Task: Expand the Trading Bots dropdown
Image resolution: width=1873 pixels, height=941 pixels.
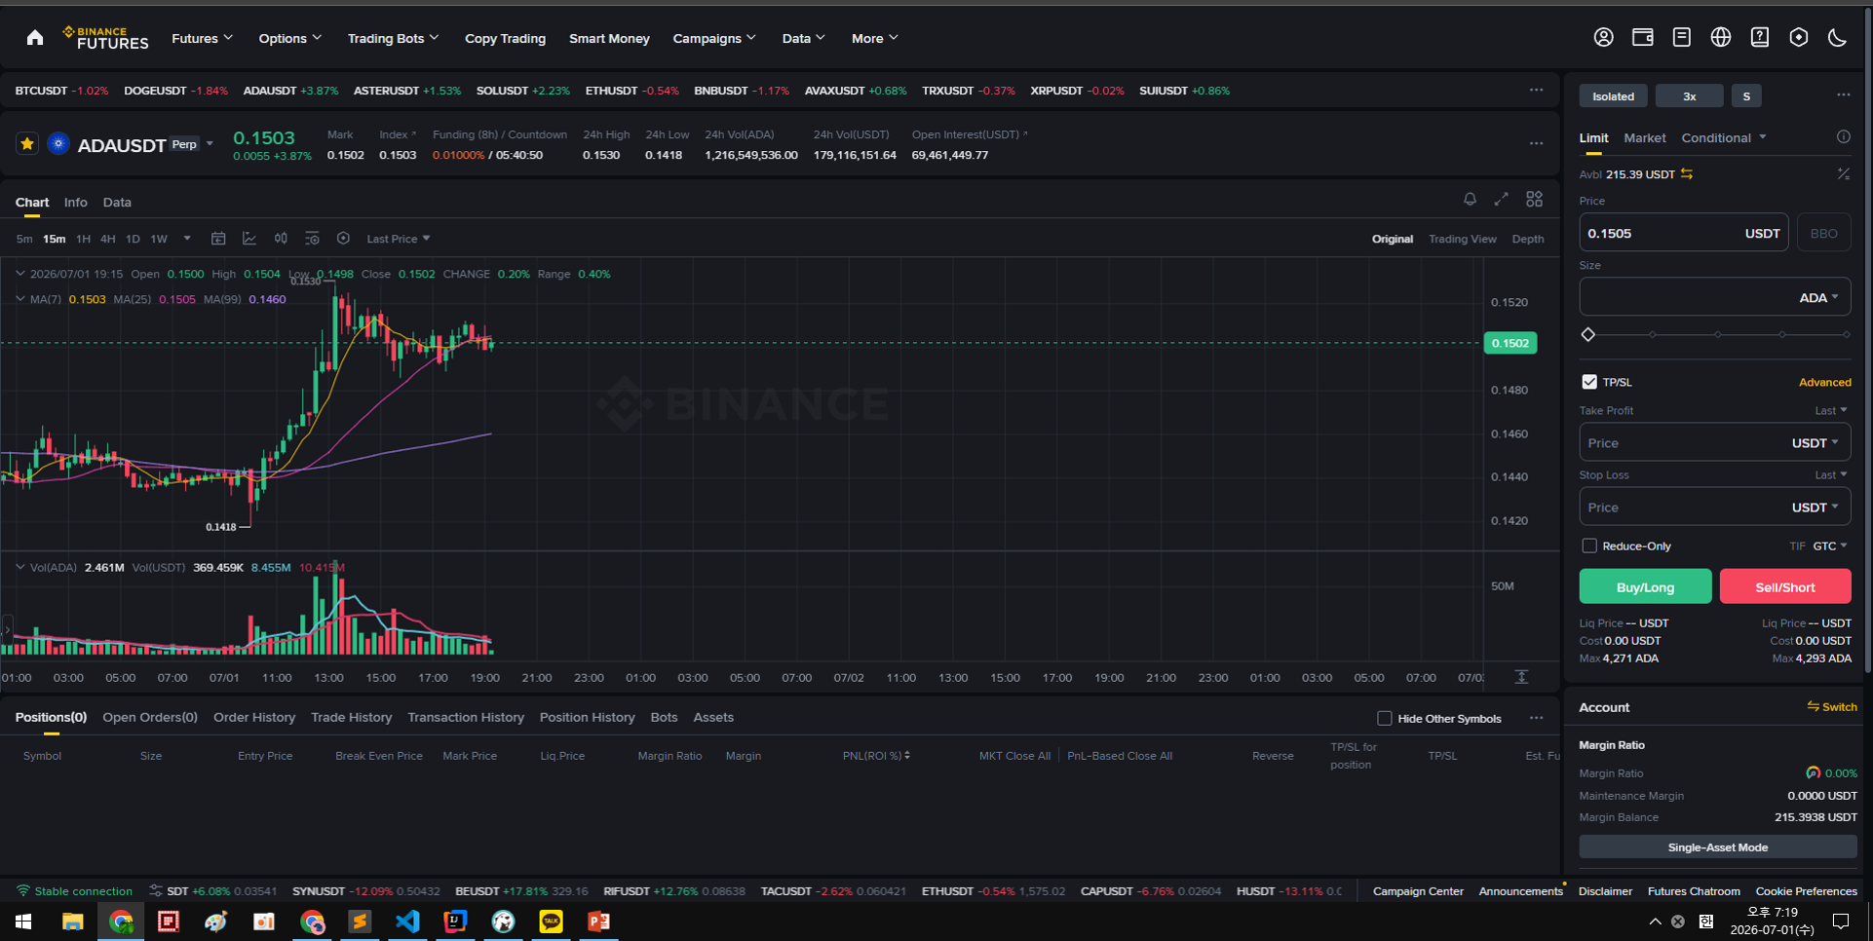Action: coord(393,38)
